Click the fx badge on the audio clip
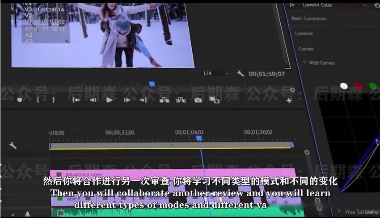 pyautogui.click(x=61, y=213)
